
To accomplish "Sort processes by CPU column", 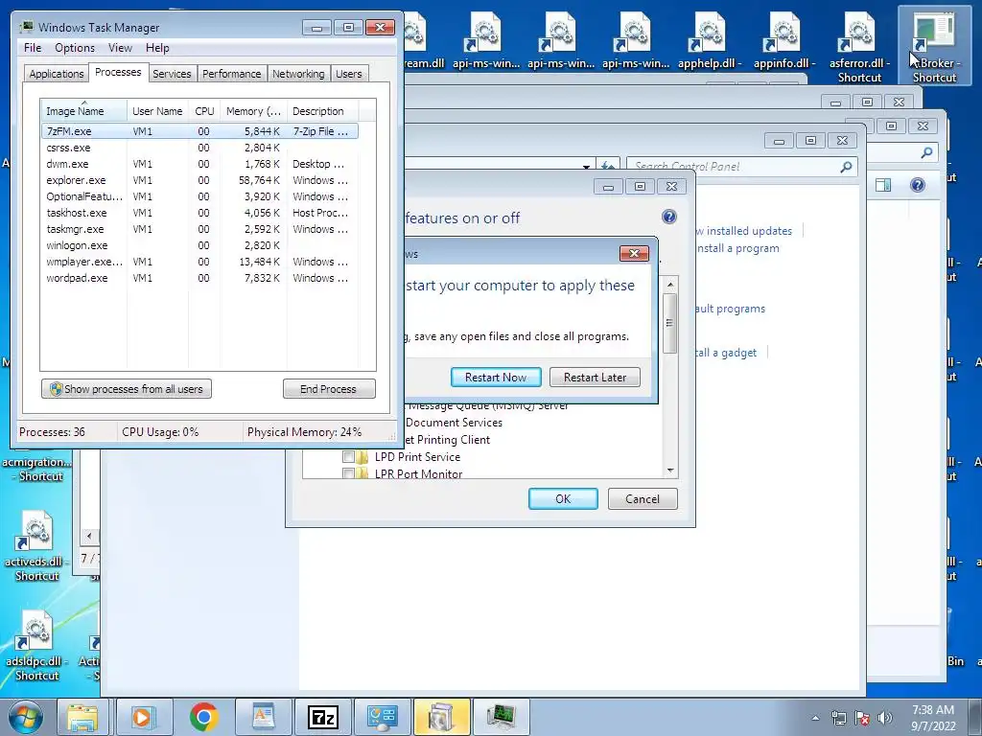I will [204, 111].
